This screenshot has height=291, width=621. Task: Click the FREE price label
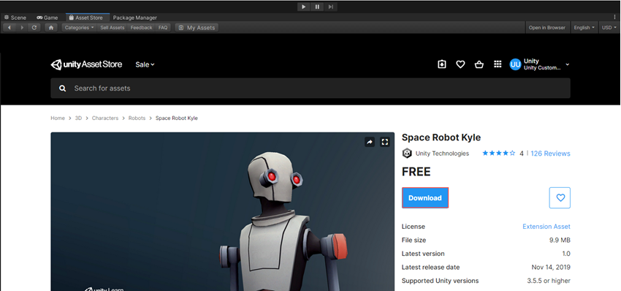coord(416,172)
